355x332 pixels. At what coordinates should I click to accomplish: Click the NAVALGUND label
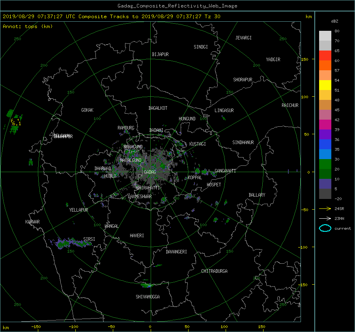click(131, 160)
